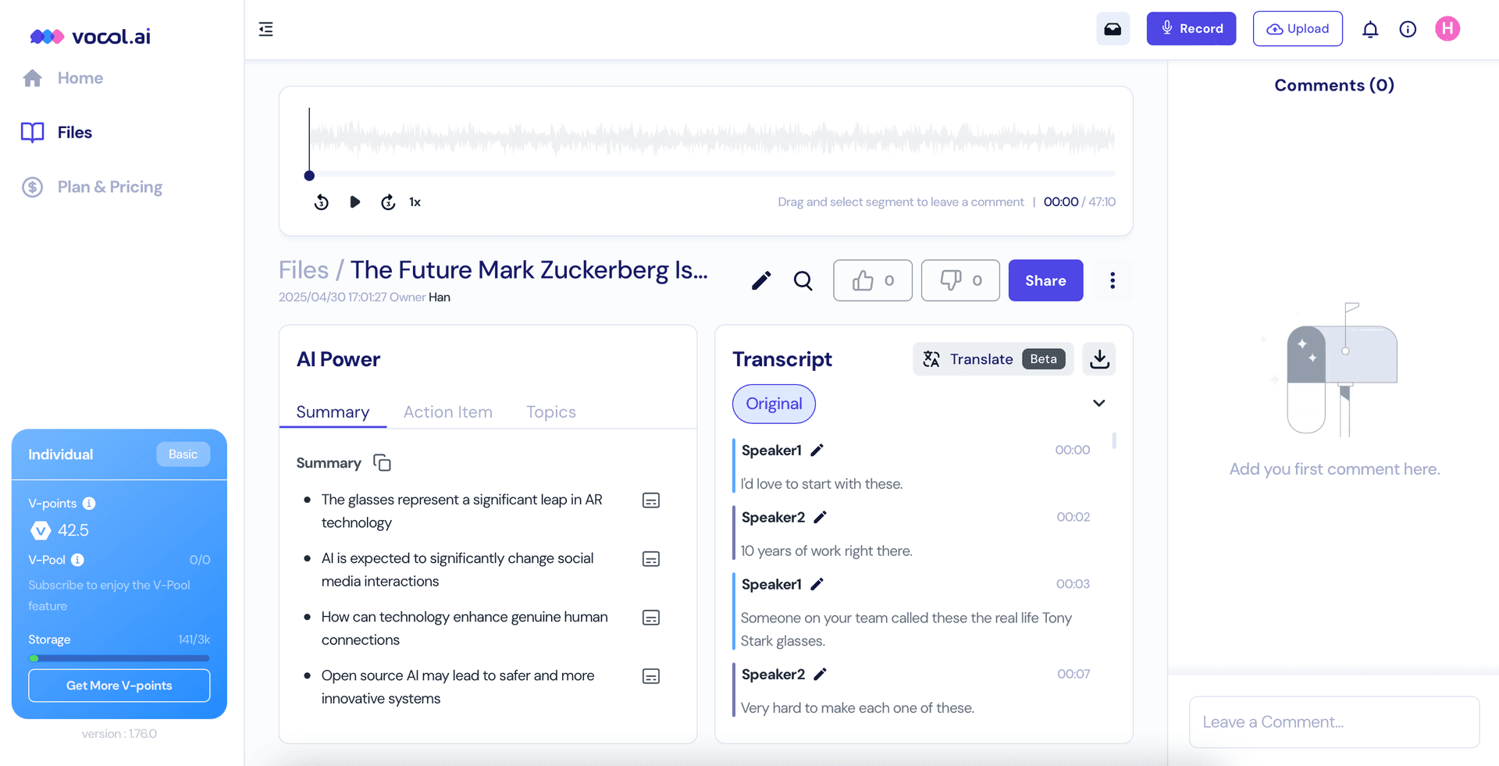
Task: Click the Share button
Action: [1045, 281]
